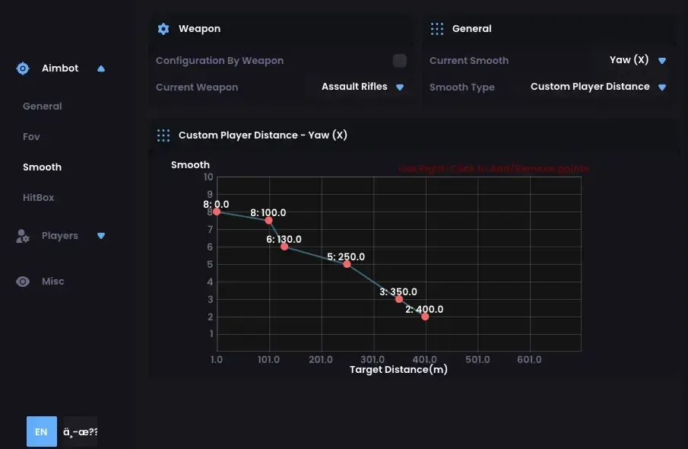Click the Current Smooth label
Screen dimensions: 688x449
(469, 61)
